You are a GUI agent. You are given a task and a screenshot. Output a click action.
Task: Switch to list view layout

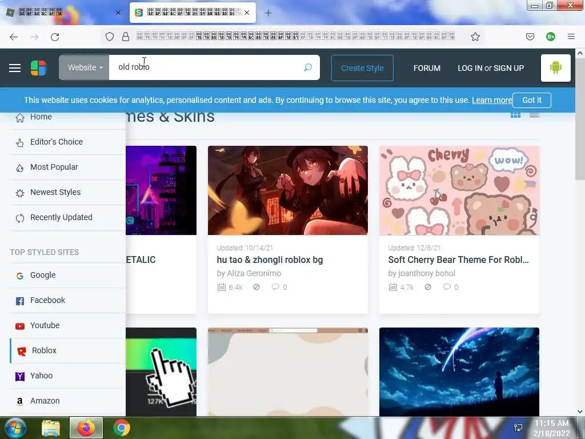[x=534, y=115]
